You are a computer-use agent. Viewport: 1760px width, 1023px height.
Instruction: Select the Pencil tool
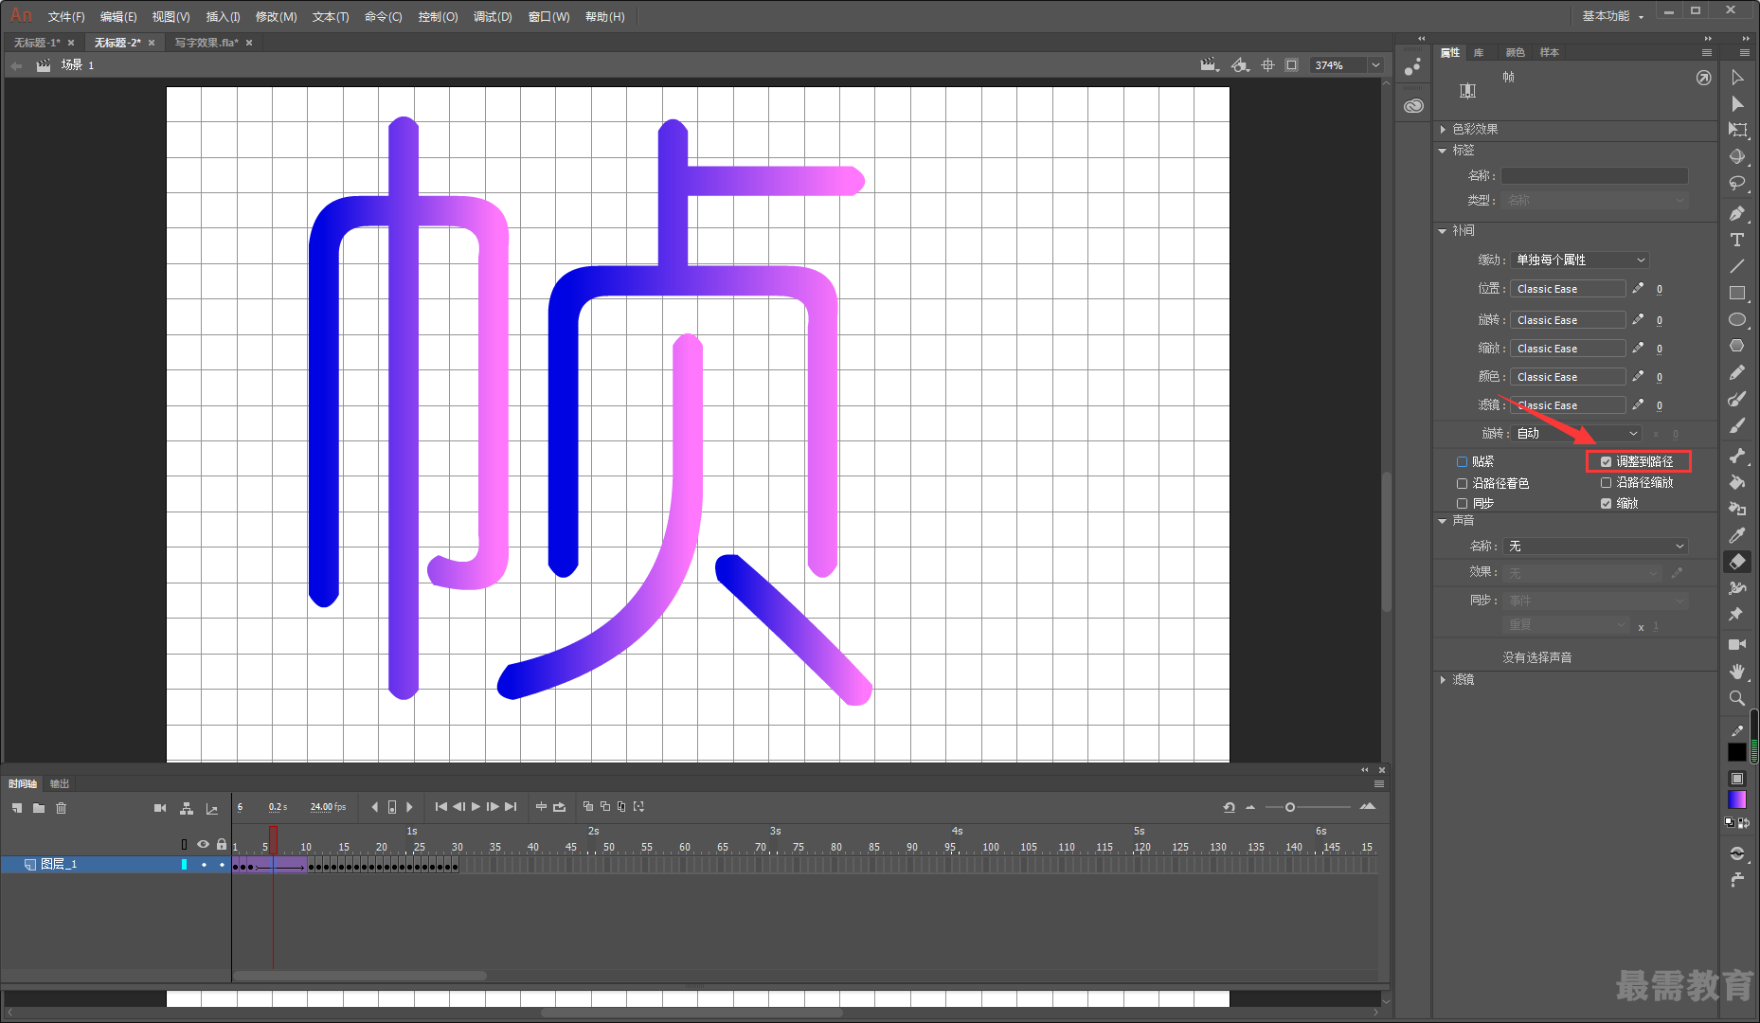(1737, 372)
